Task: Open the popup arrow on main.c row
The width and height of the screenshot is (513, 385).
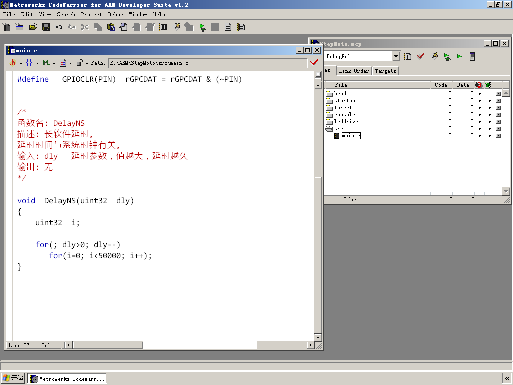Action: 498,136
